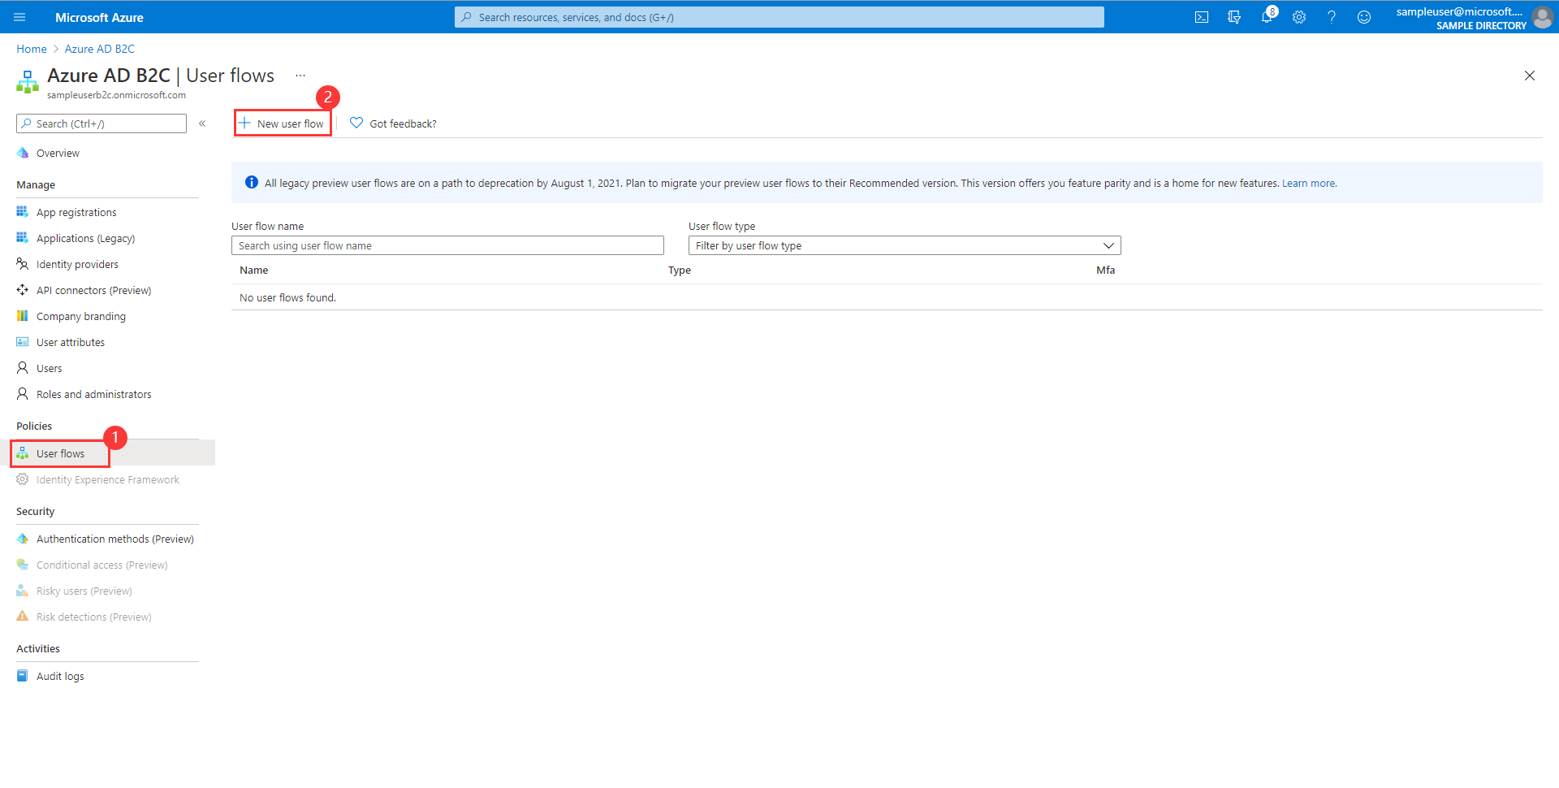This screenshot has width=1559, height=788.
Task: Click the User attributes icon
Action: pos(23,342)
